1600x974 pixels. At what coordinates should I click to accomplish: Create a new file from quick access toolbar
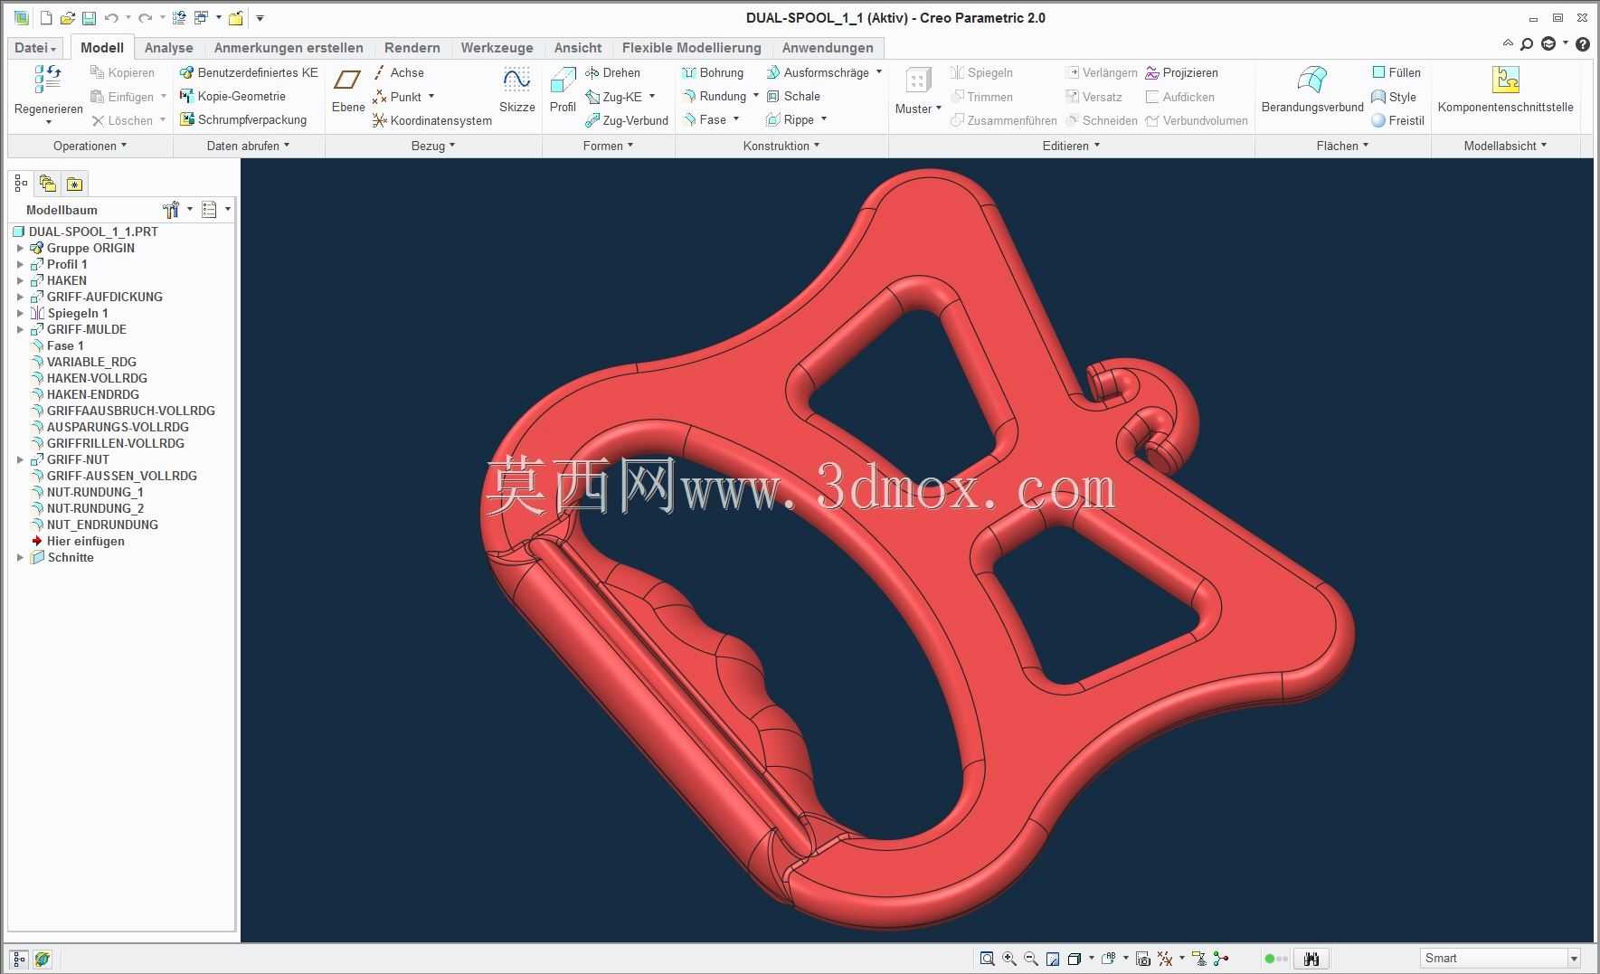click(45, 18)
